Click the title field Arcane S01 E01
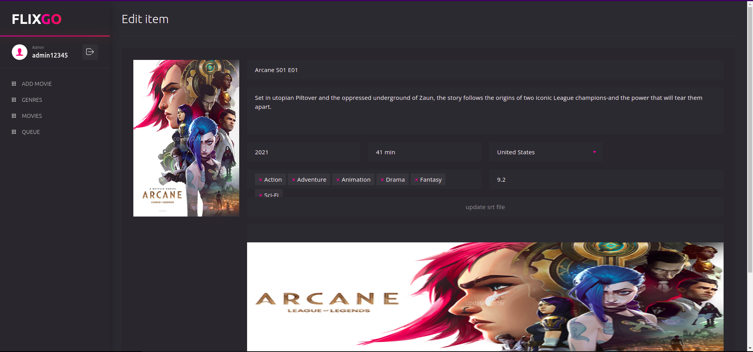Screen dimensions: 753x352 click(x=485, y=70)
